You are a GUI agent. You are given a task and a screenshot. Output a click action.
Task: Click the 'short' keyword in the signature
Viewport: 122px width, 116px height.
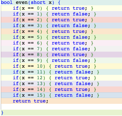click(x=38, y=2)
